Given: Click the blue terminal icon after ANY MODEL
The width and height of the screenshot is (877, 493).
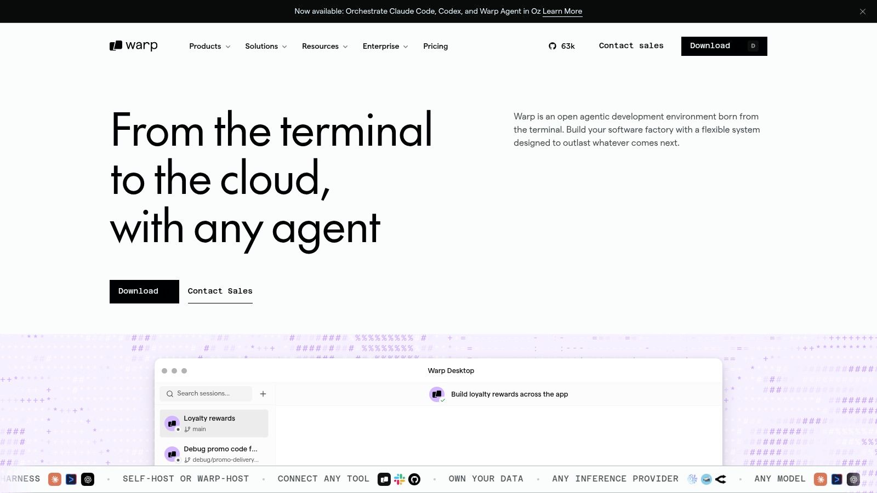Looking at the screenshot, I should coord(837,479).
